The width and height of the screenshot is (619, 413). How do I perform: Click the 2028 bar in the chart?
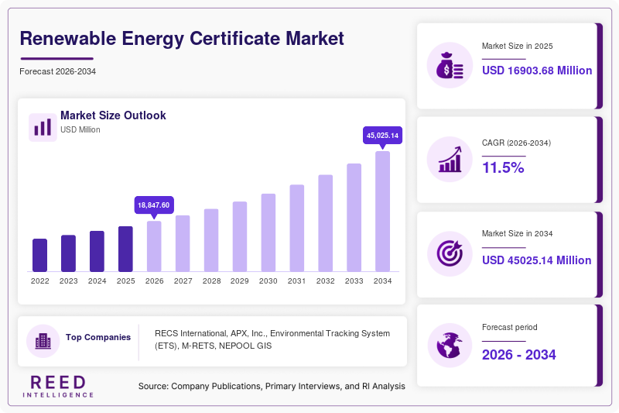211,240
